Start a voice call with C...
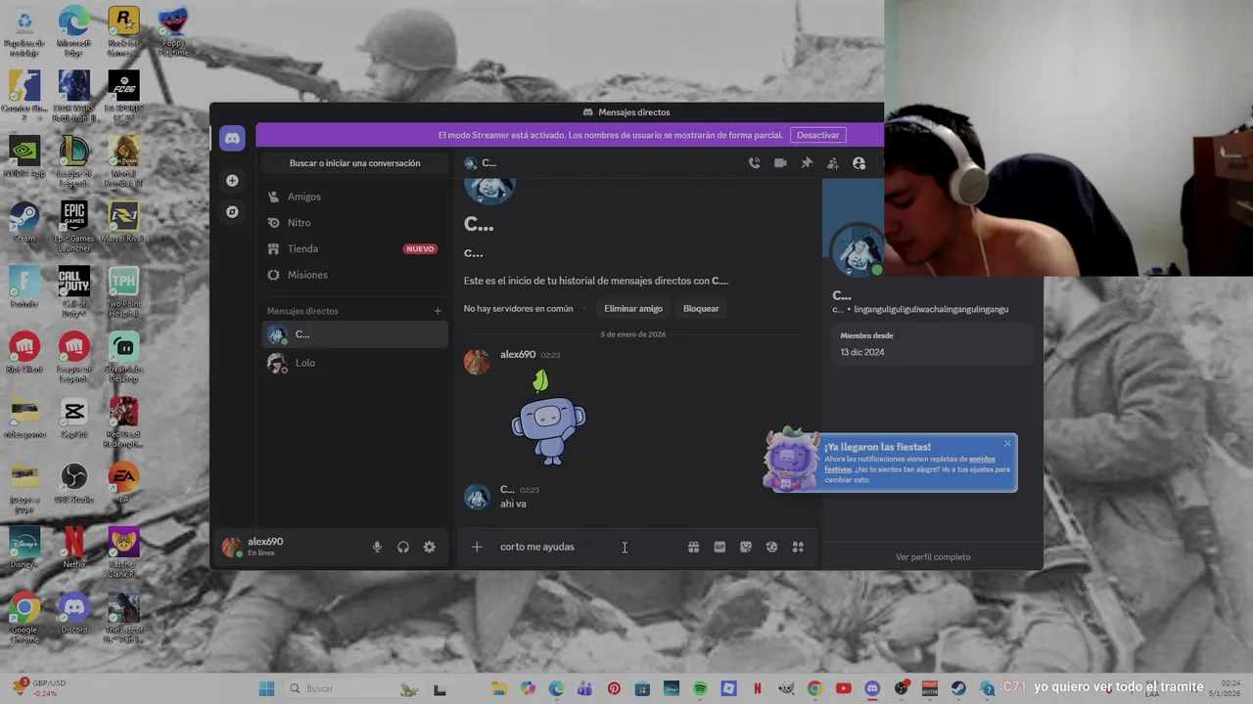 tap(754, 163)
